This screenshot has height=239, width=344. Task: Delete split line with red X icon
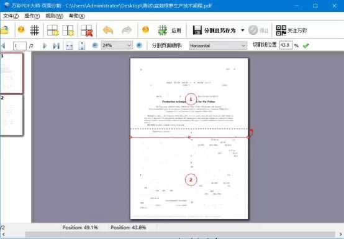pyautogui.click(x=87, y=30)
